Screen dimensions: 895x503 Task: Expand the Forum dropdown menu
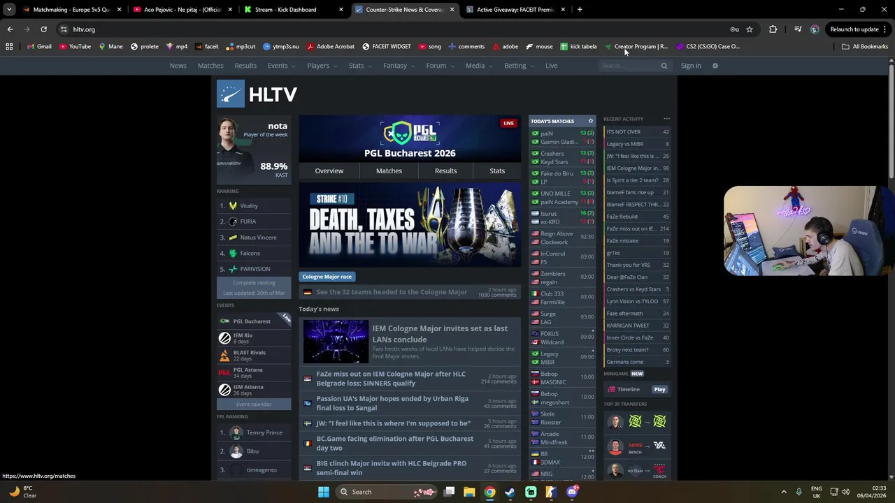pos(440,66)
